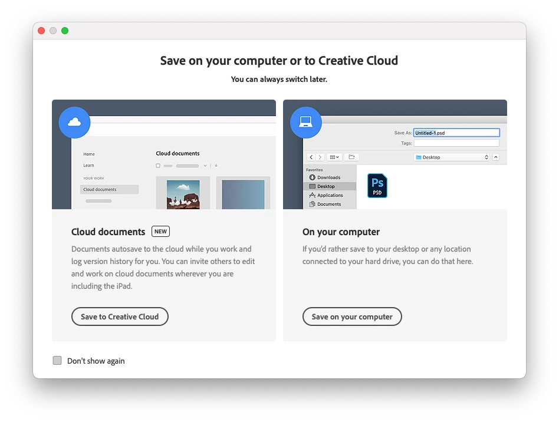
Task: Click the NEW badge beside Cloud documents
Action: tap(160, 231)
